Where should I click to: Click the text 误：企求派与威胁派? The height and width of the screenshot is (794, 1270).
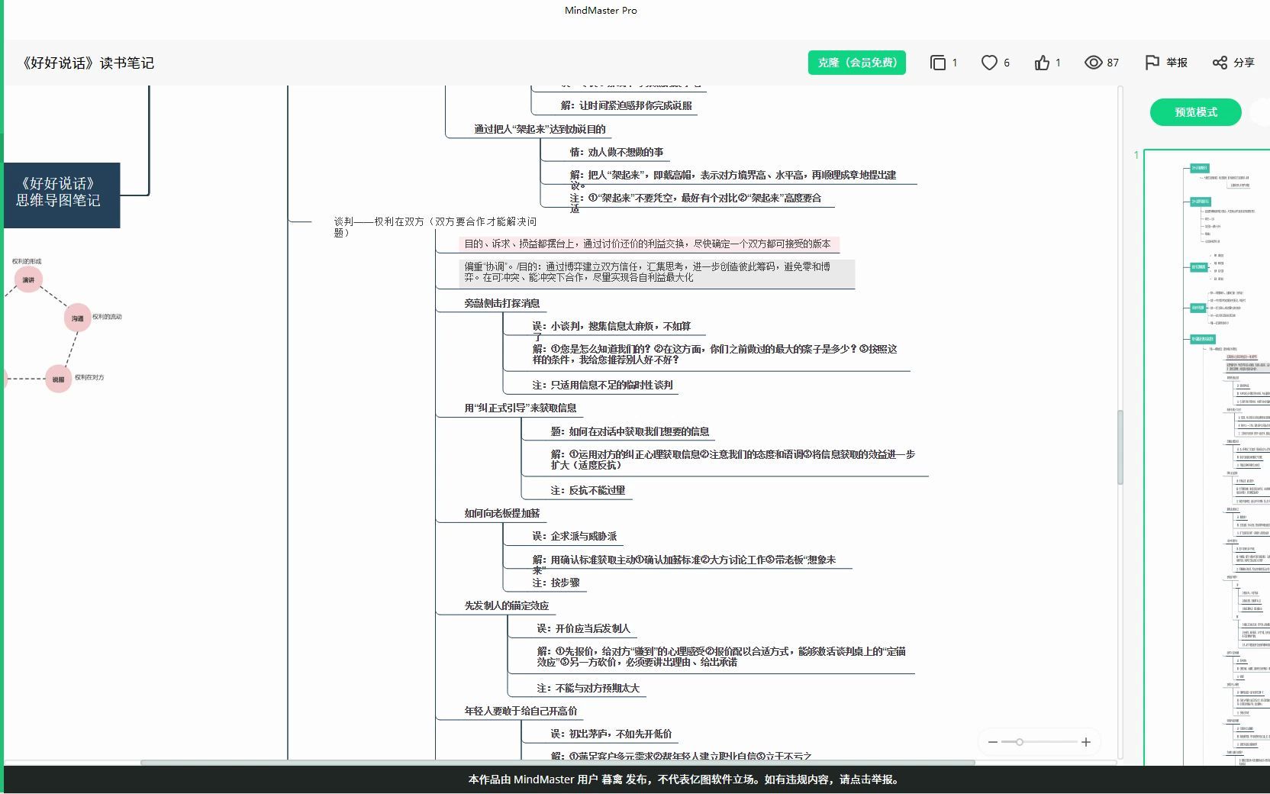point(574,536)
